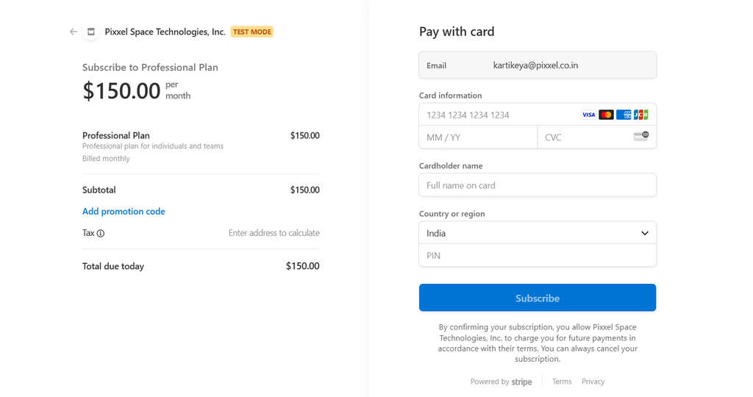
Task: Click the Visa card logo
Action: 588,115
